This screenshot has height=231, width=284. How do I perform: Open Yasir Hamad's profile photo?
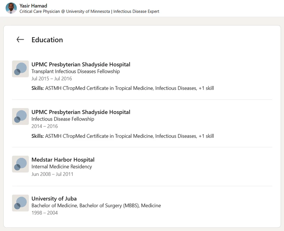point(11,8)
